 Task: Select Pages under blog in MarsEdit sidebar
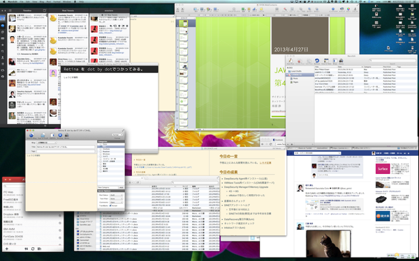pyautogui.click(x=295, y=82)
